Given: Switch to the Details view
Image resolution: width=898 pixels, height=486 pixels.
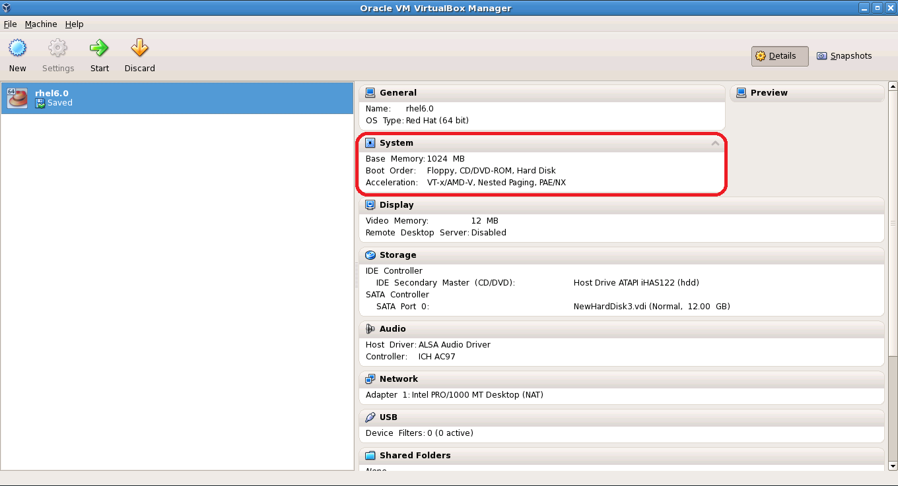Looking at the screenshot, I should coord(780,56).
